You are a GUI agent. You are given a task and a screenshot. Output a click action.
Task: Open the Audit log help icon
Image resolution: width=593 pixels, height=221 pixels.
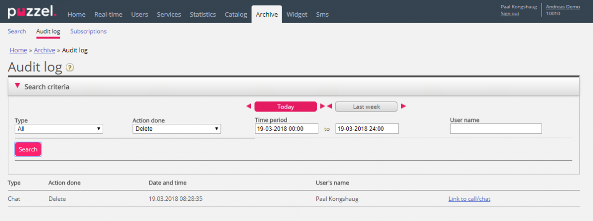click(70, 68)
